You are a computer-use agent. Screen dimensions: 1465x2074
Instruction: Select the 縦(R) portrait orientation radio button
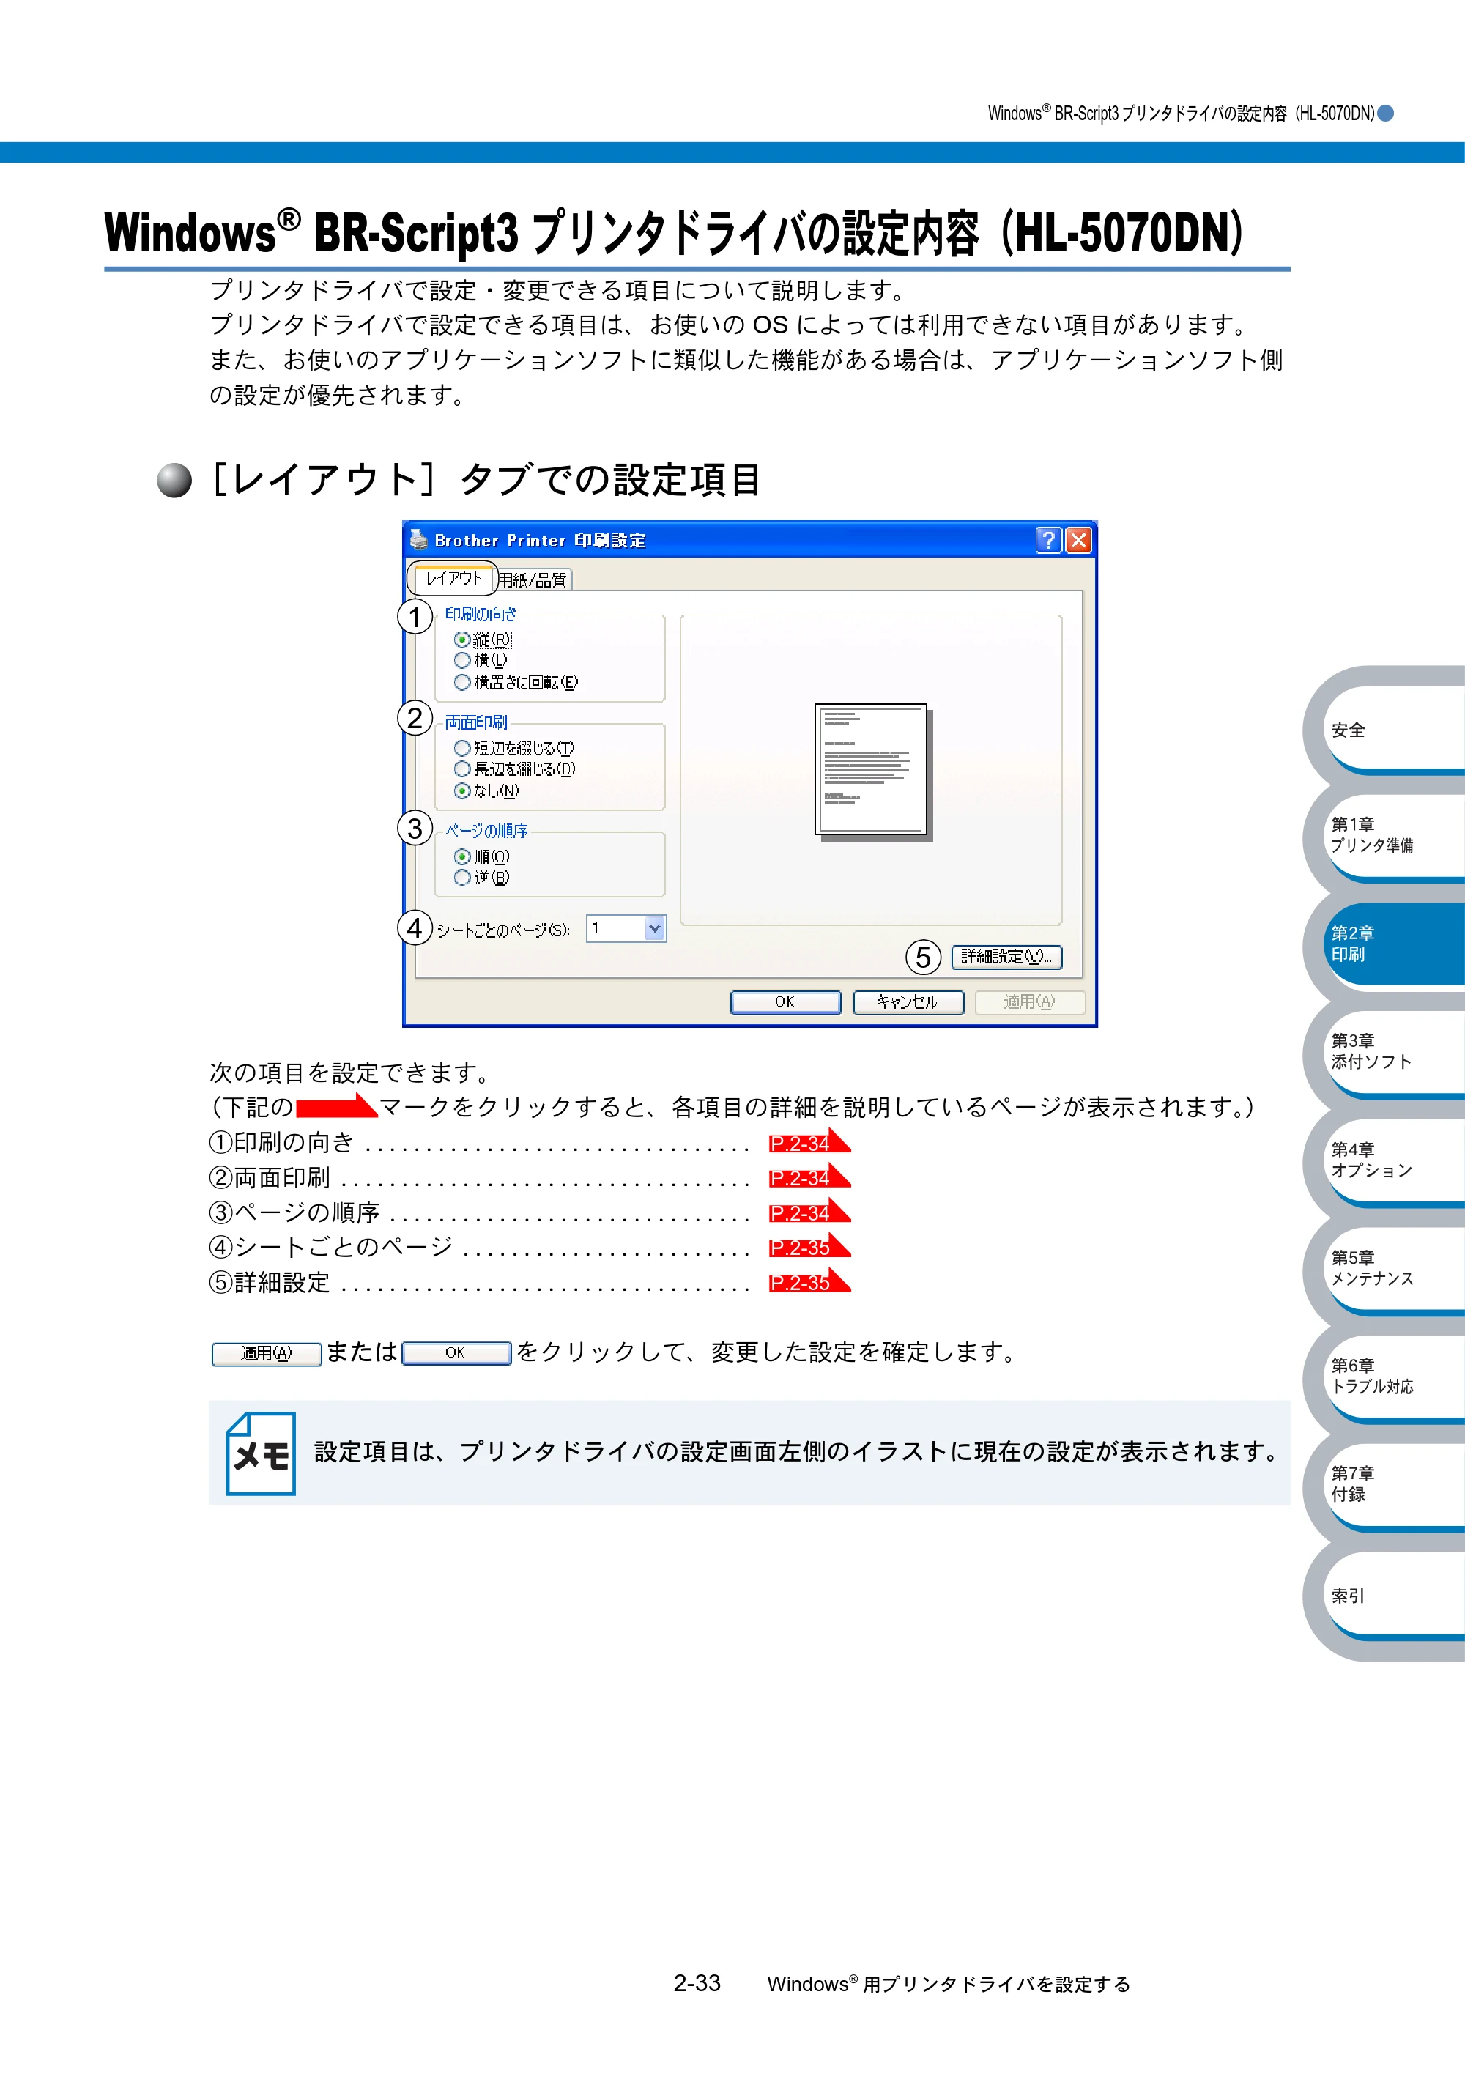point(462,640)
